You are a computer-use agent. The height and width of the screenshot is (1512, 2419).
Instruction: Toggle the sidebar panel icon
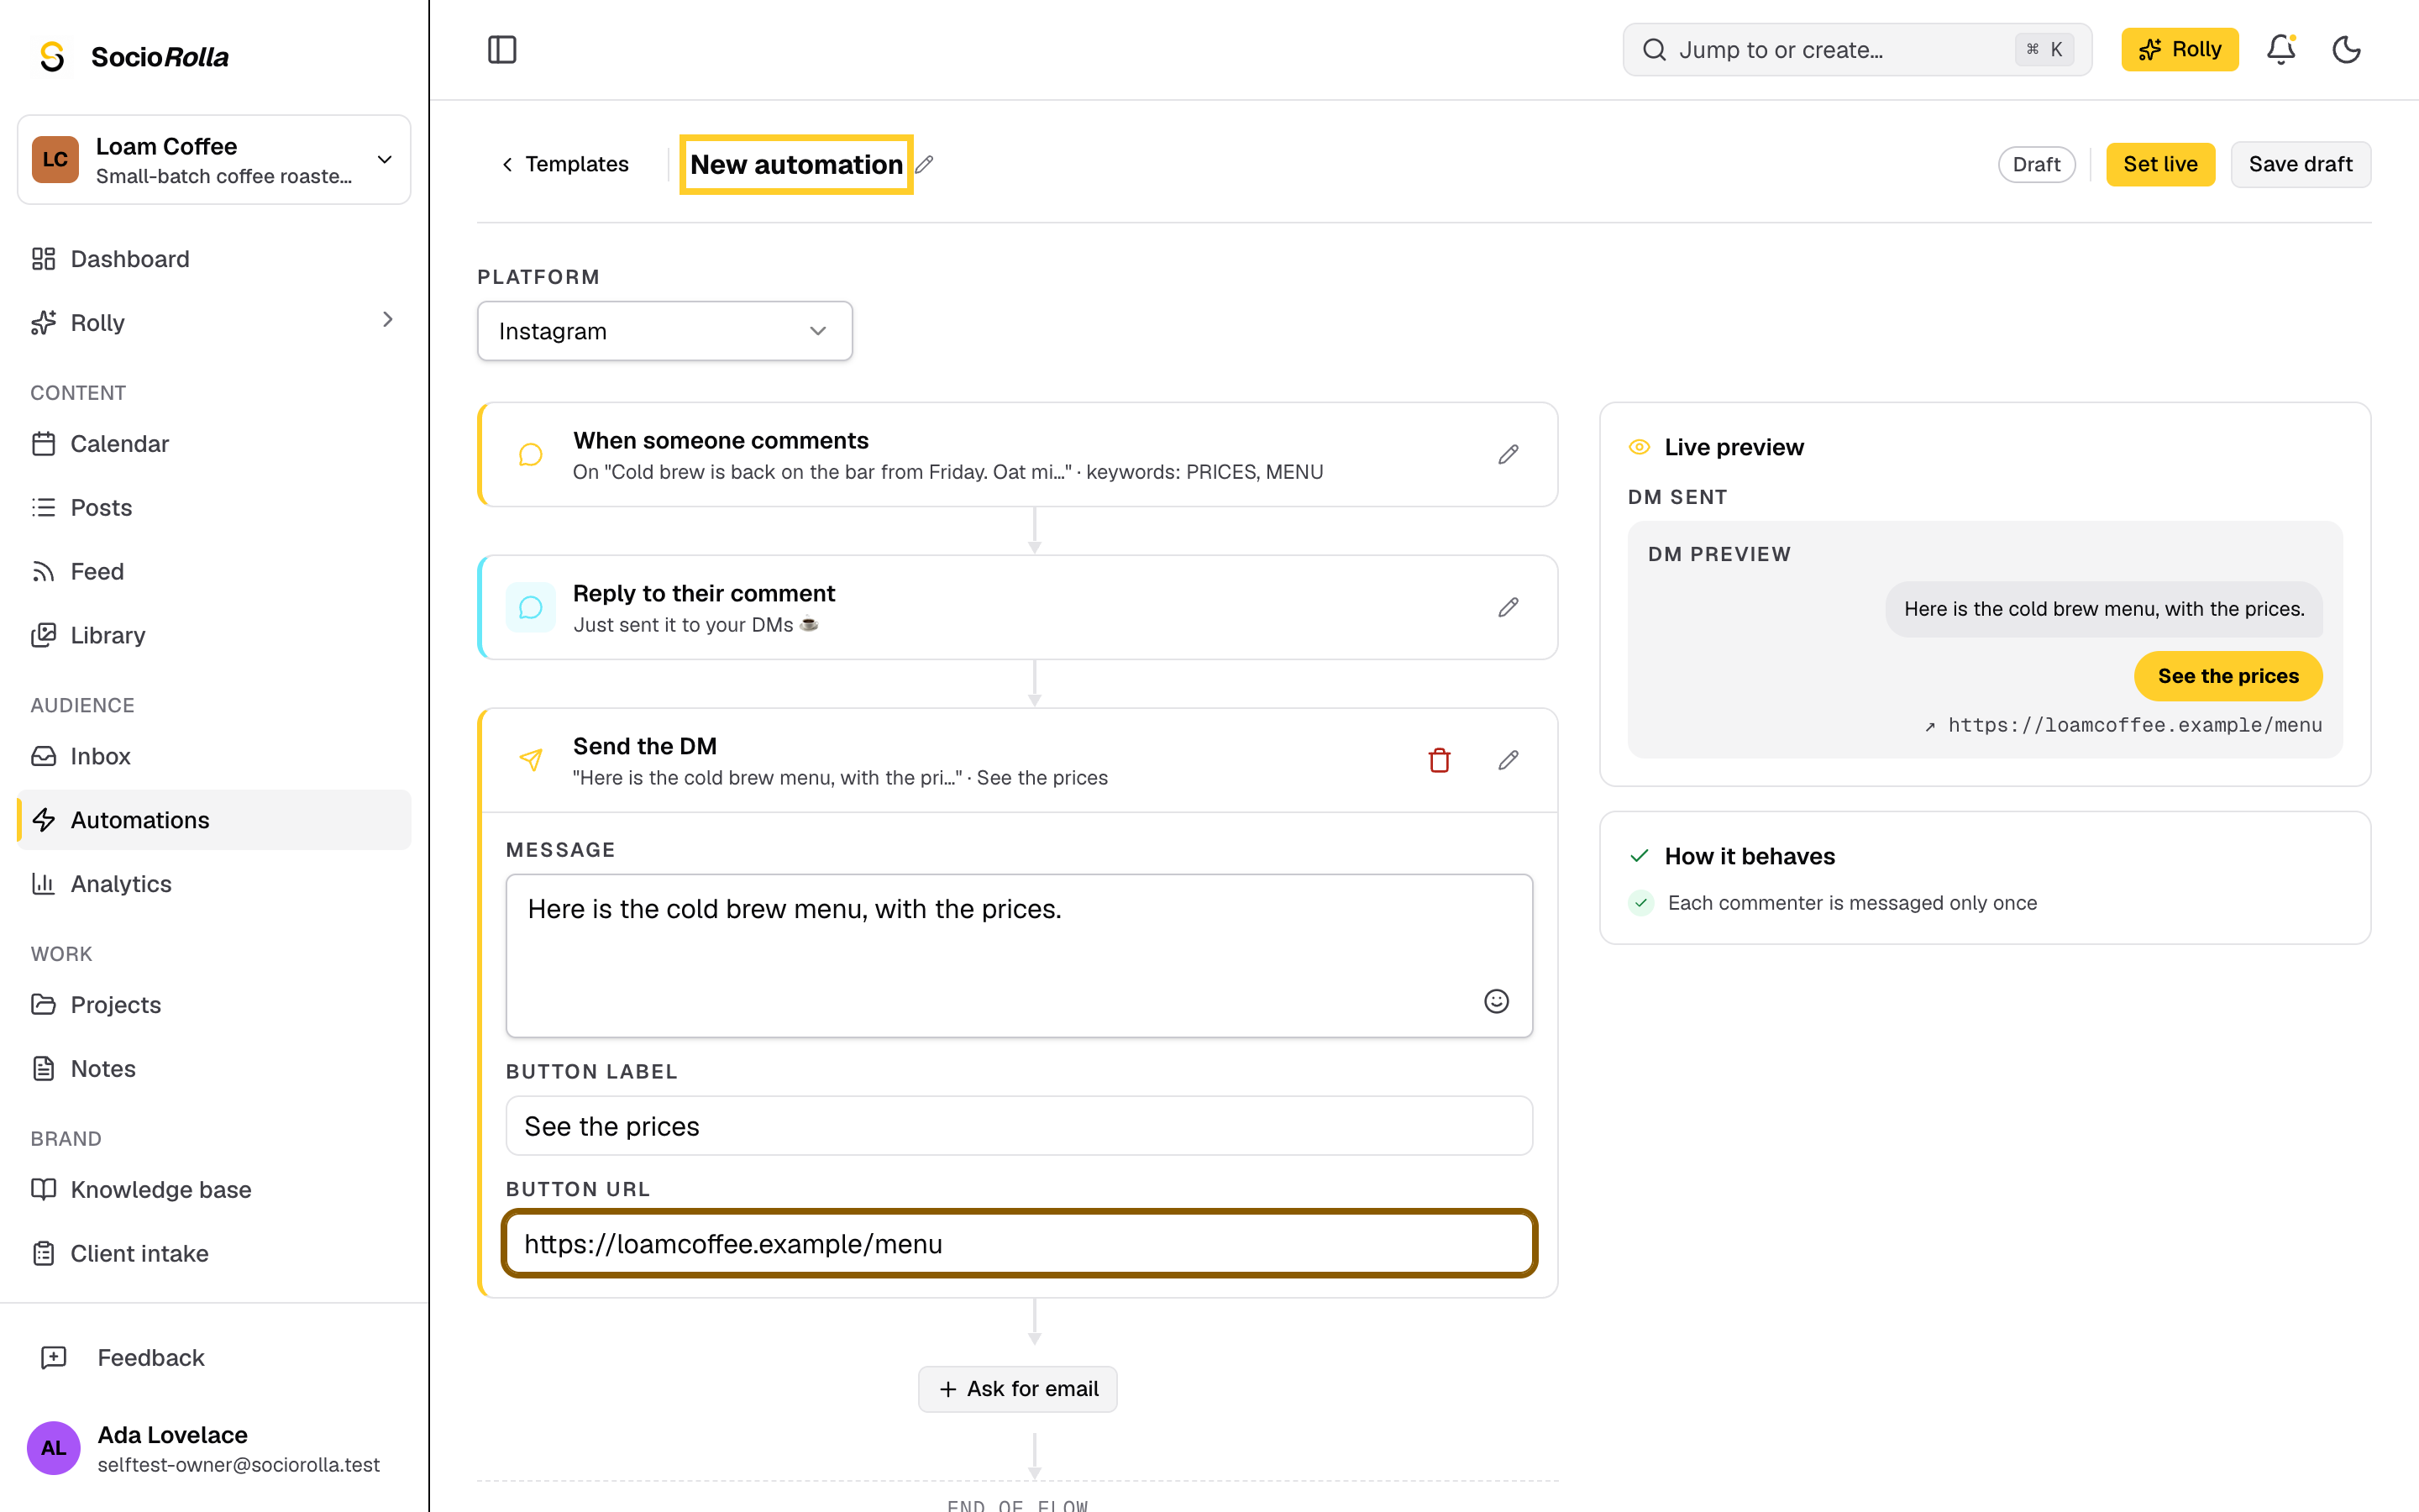[x=501, y=49]
